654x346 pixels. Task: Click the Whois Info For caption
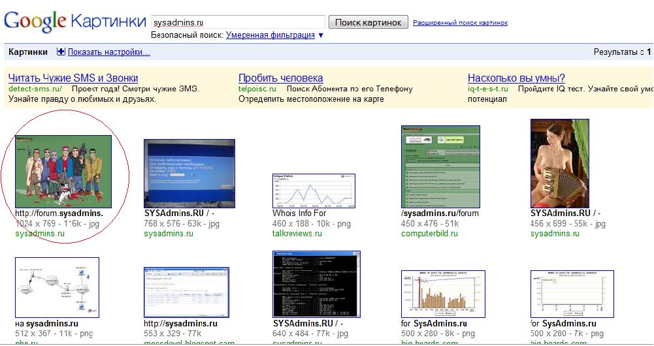pyautogui.click(x=299, y=213)
